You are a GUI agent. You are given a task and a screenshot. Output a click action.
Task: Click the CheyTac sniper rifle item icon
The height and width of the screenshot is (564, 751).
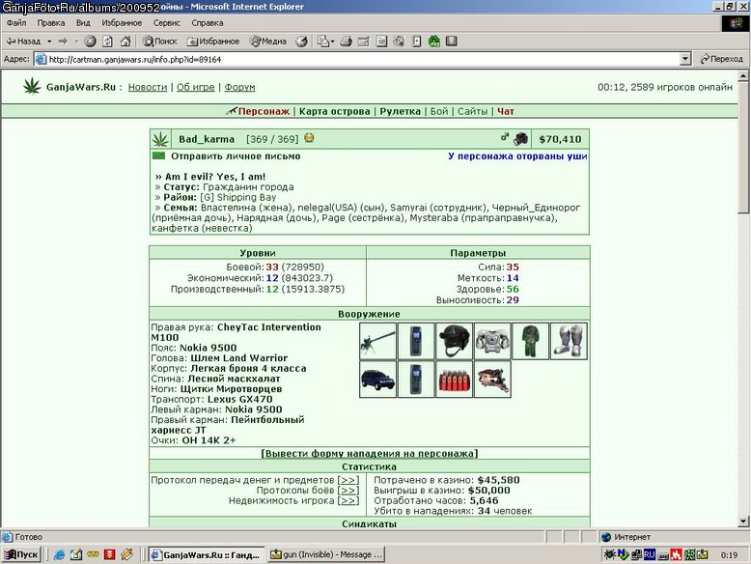click(377, 341)
